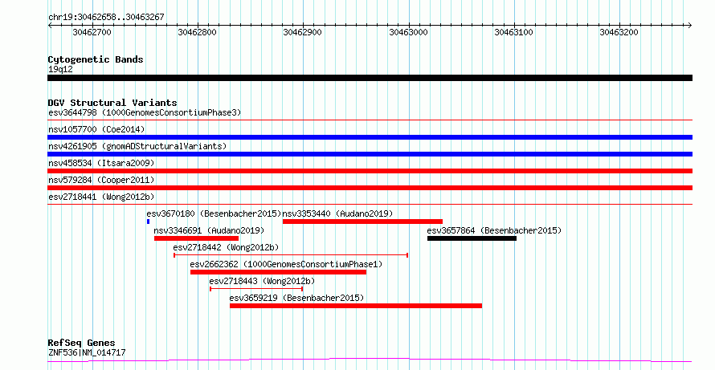Select esv2718443 (Wong2012b) thin interval line
715x370 pixels.
256,289
